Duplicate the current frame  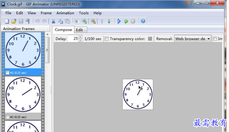coord(77,21)
